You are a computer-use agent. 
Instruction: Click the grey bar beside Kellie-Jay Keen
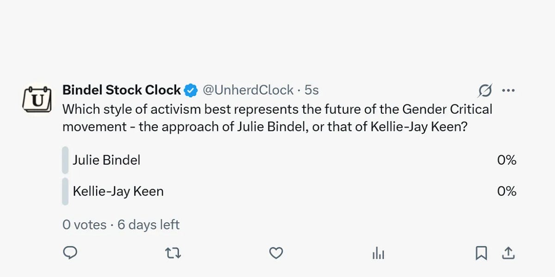coord(65,191)
